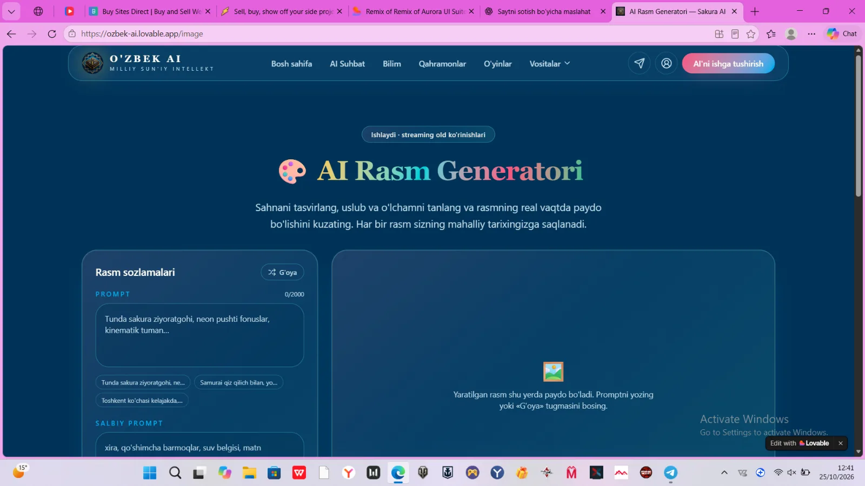Click the O'ZBEK AI logo emblem
865x486 pixels.
tap(92, 63)
